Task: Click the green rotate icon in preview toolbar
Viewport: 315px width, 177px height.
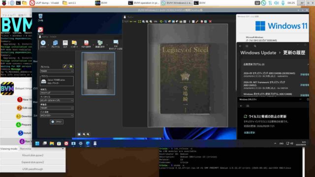Action: 161,22
